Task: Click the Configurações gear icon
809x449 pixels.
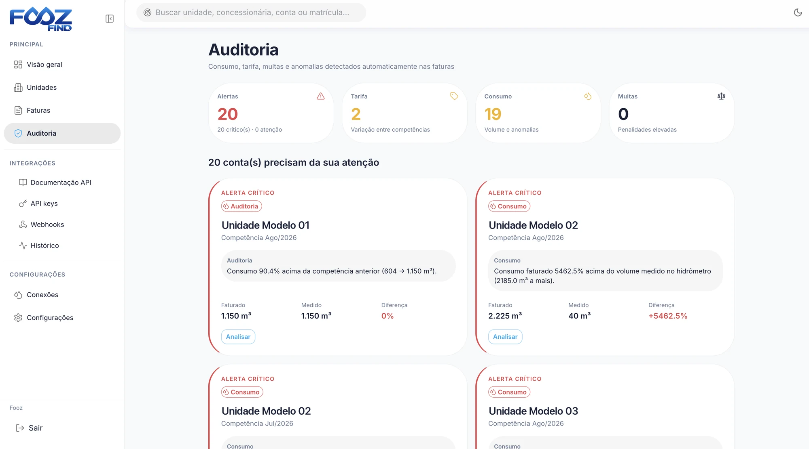Action: tap(18, 318)
